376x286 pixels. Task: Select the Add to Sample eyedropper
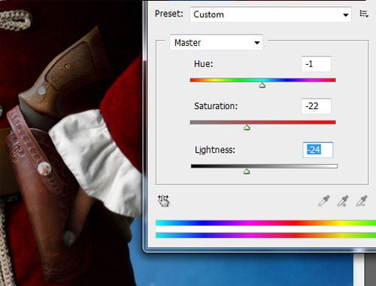343,201
